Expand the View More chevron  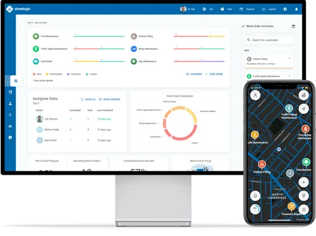[x=207, y=74]
